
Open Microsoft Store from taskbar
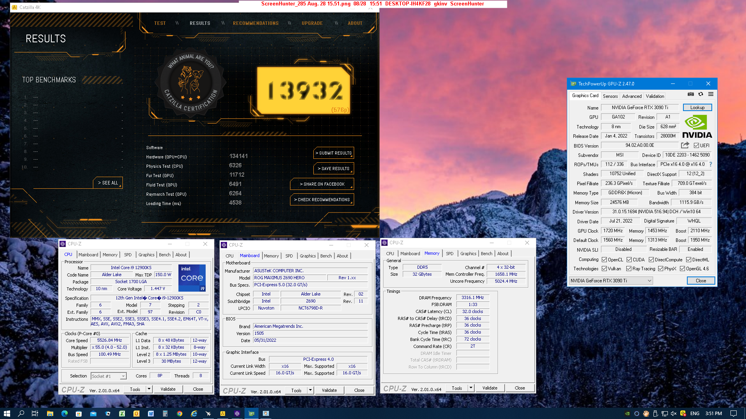pos(79,414)
